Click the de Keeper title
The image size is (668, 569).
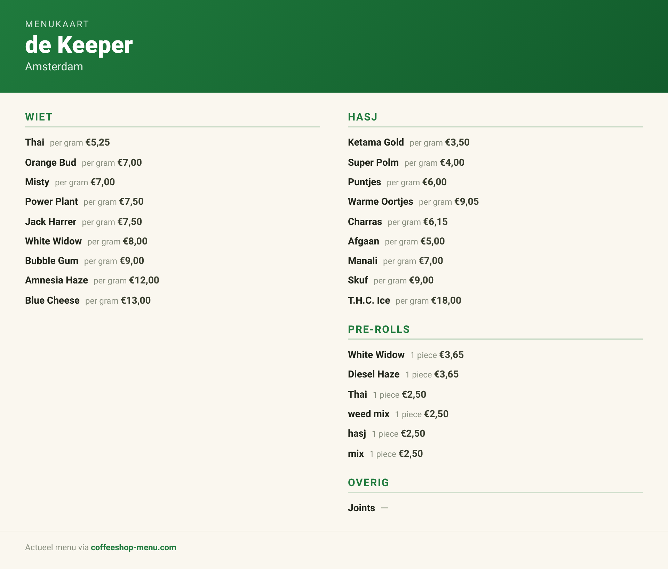tap(79, 45)
